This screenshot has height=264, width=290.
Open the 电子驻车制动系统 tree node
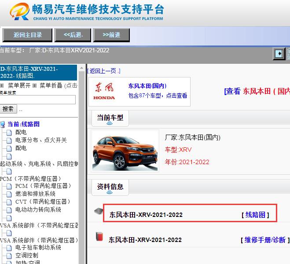(38, 248)
